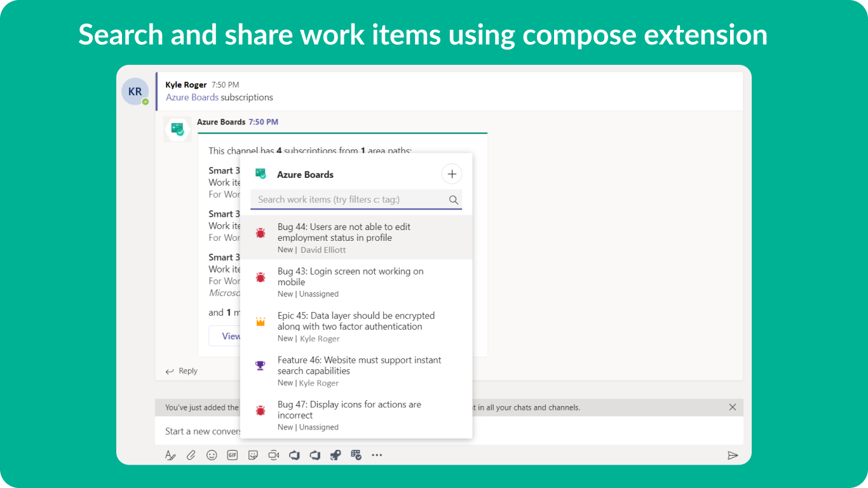Click the crown icon for Epic 45

pos(261,322)
